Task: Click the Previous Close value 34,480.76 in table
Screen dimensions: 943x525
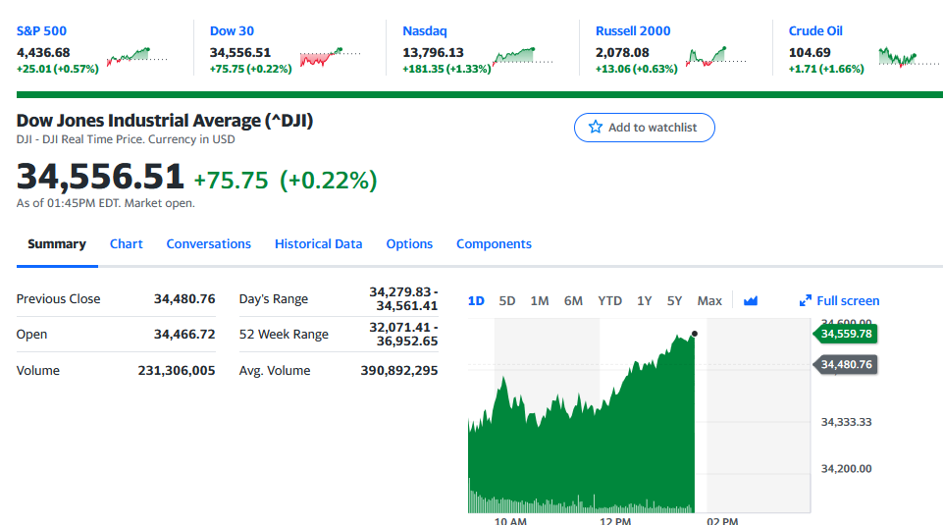Action: (x=184, y=299)
